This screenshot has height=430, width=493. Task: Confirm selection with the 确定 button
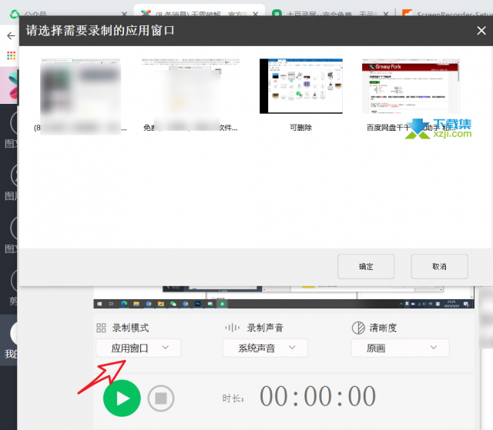pyautogui.click(x=366, y=266)
